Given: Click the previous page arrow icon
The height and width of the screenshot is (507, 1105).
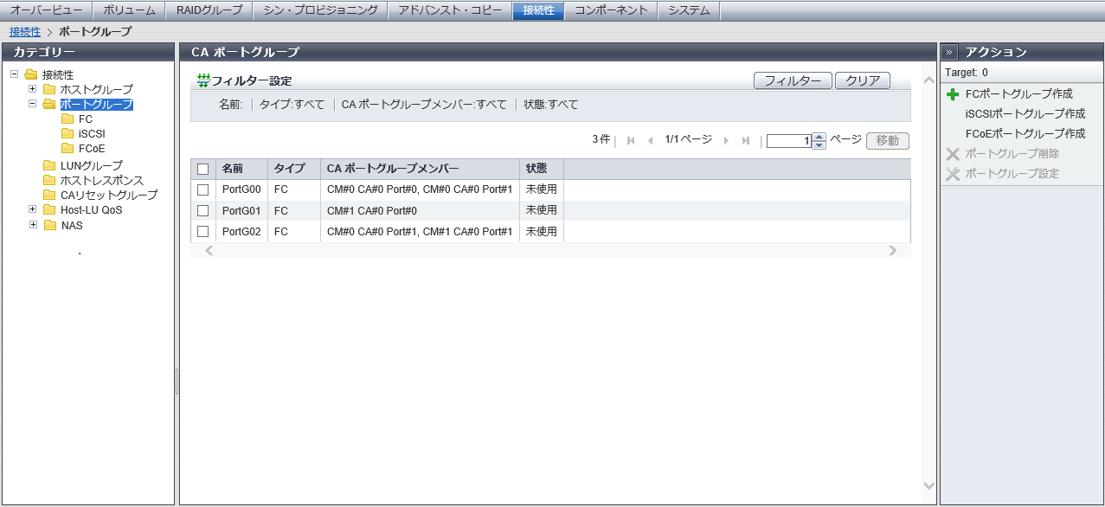Looking at the screenshot, I should click(650, 140).
